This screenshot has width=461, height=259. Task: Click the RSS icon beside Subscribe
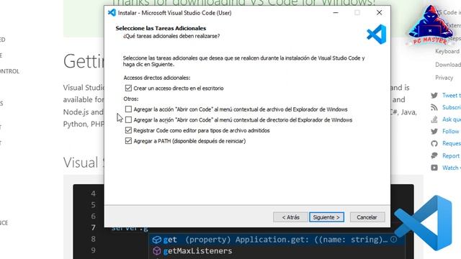coord(434,107)
